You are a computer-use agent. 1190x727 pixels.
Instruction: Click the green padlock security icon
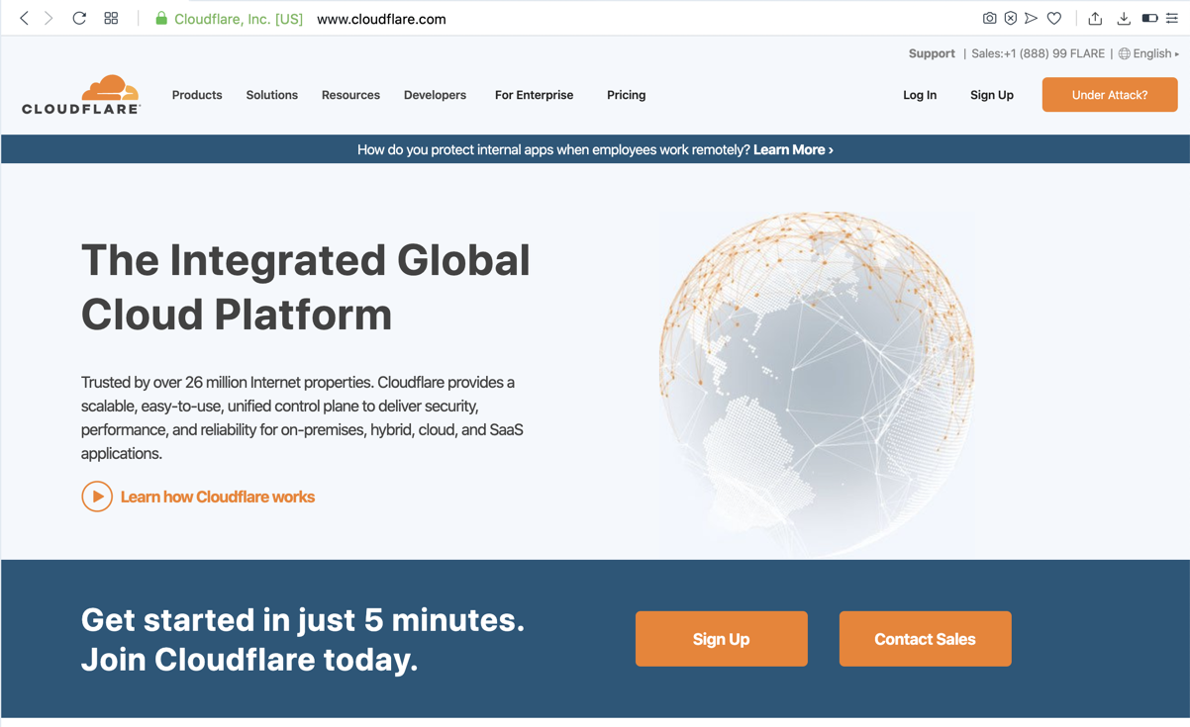(161, 19)
